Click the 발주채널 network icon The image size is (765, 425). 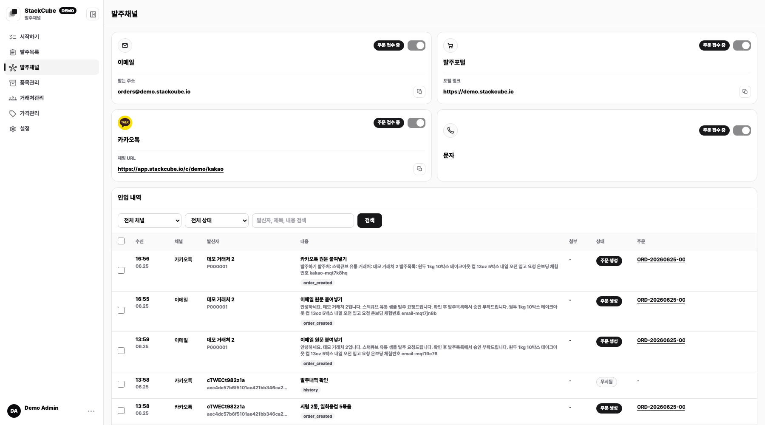(13, 68)
